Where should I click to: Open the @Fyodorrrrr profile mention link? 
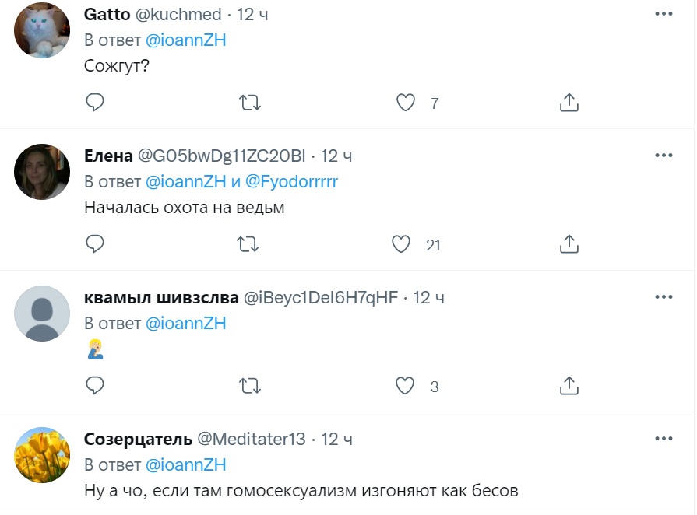coord(291,181)
